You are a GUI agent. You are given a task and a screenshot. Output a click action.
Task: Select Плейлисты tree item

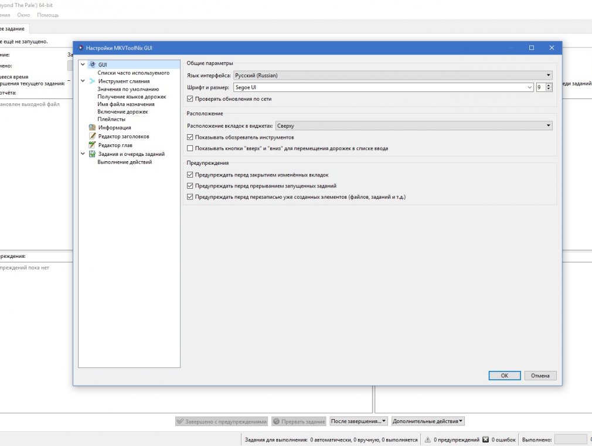click(111, 120)
